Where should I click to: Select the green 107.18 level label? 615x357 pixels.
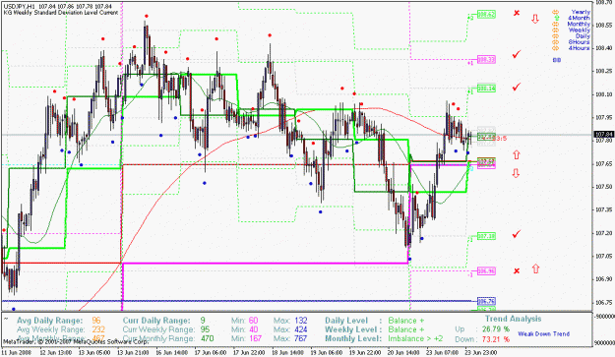click(x=486, y=236)
